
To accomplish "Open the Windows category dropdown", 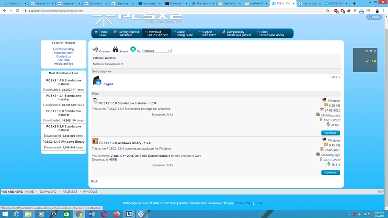I will coord(157,51).
